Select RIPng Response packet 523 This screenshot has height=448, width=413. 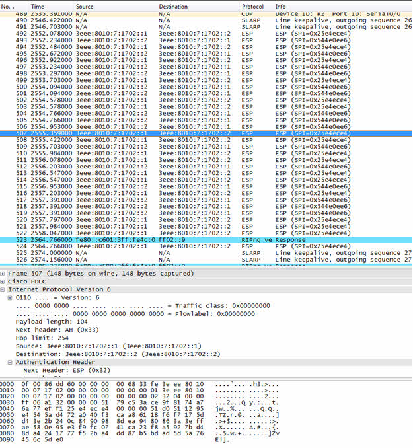pyautogui.click(x=206, y=240)
